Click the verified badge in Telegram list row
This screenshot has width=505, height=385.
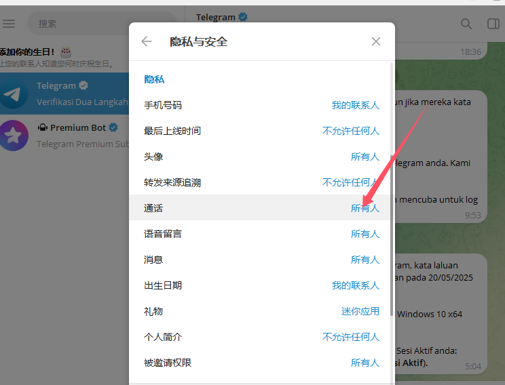83,85
